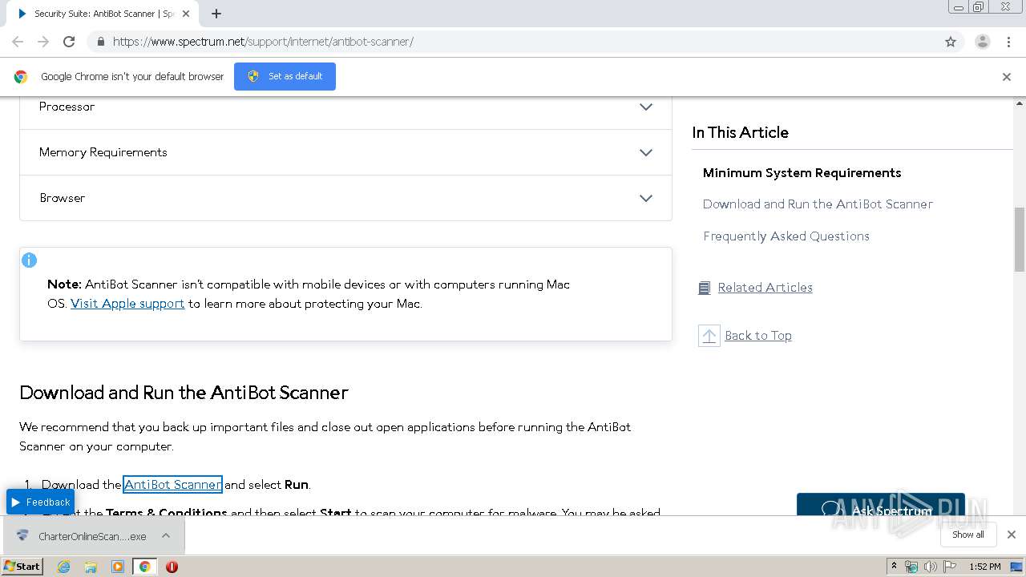View site security lock information
The image size is (1026, 577).
click(100, 42)
